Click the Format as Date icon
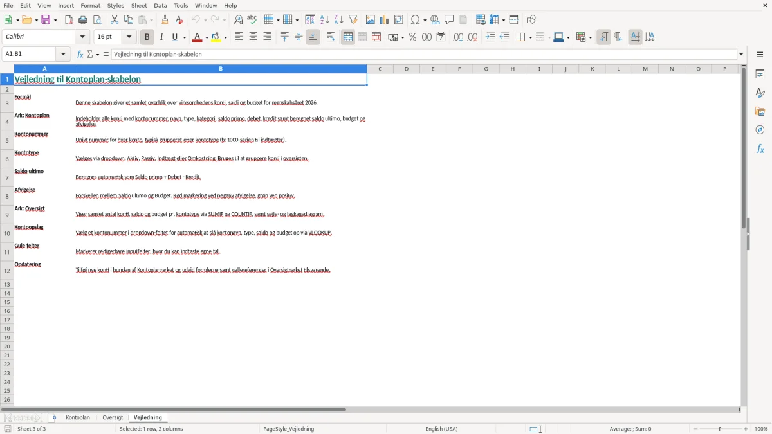772x434 pixels. pos(441,37)
